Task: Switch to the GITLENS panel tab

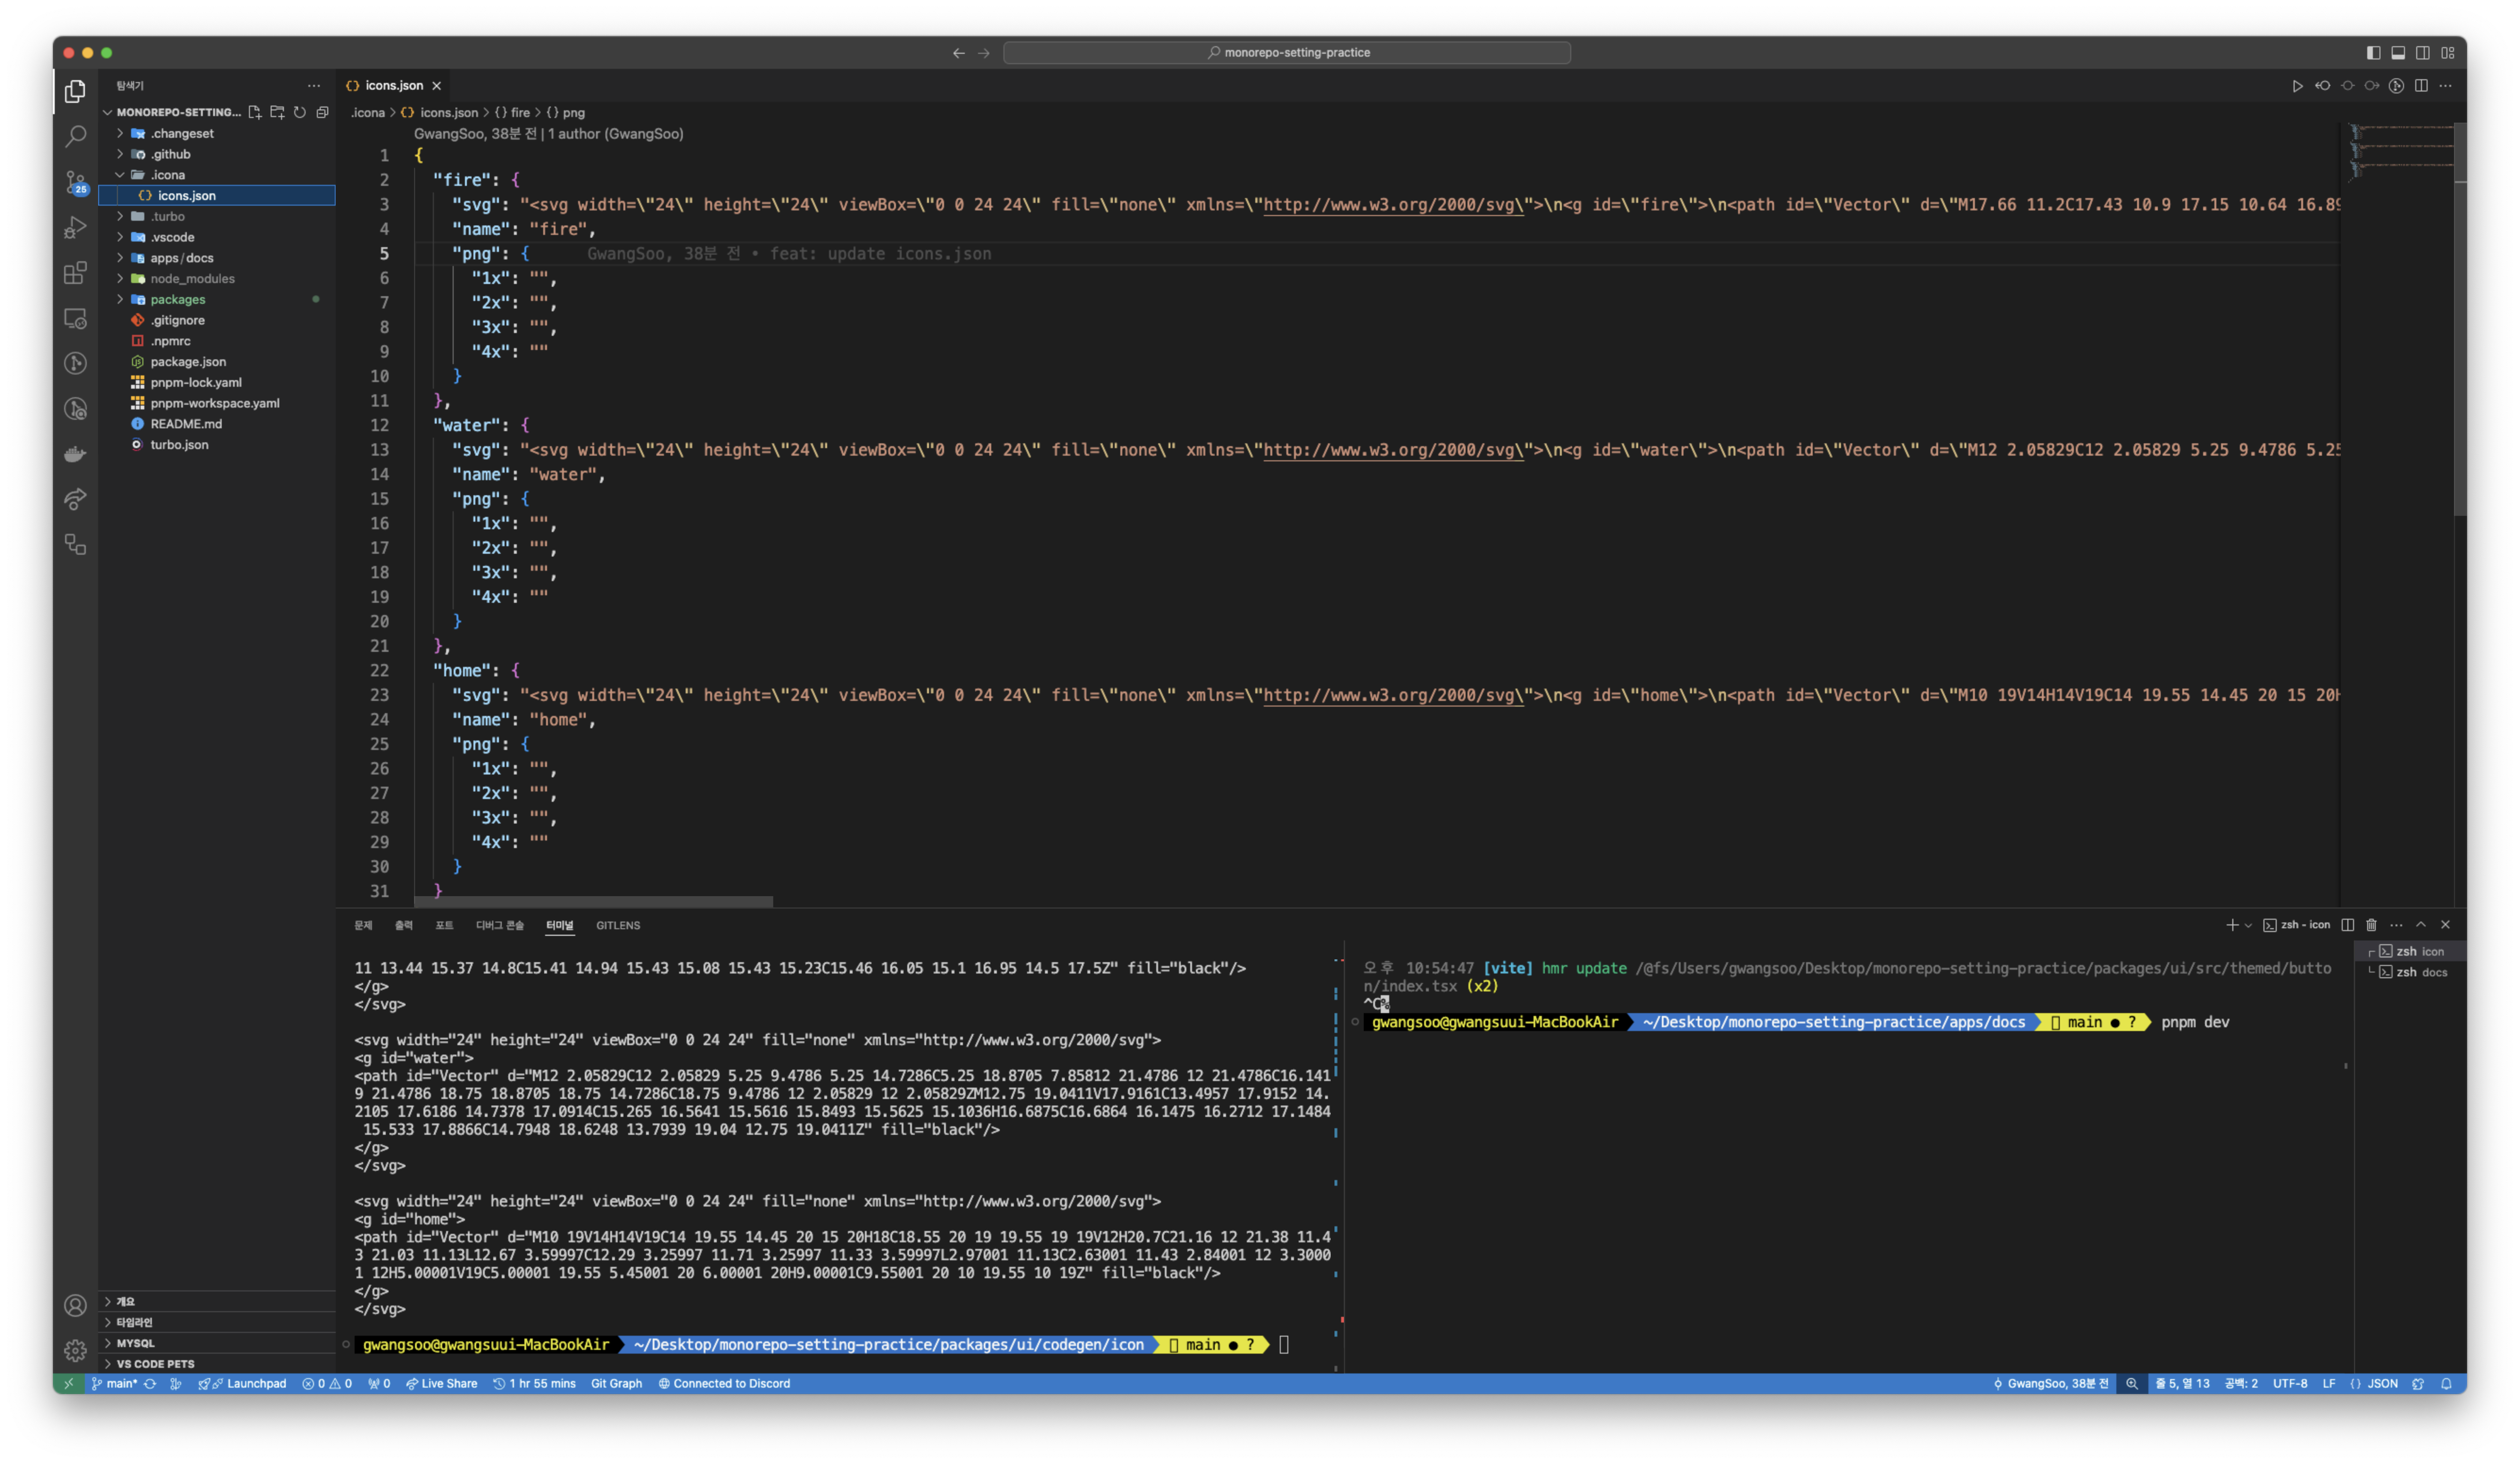Action: point(618,925)
